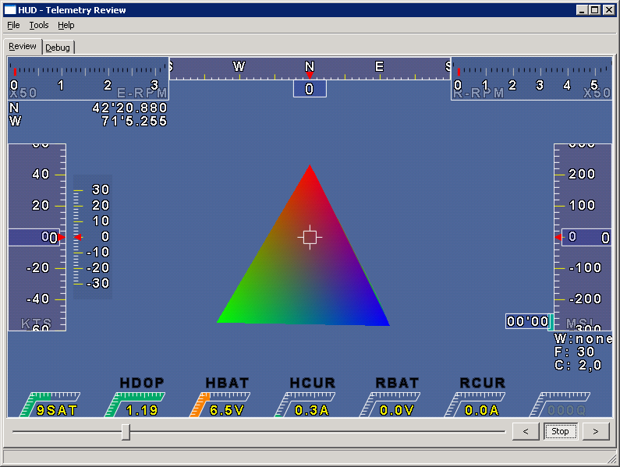Step backward with the < button
The image size is (620, 467).
pyautogui.click(x=526, y=431)
